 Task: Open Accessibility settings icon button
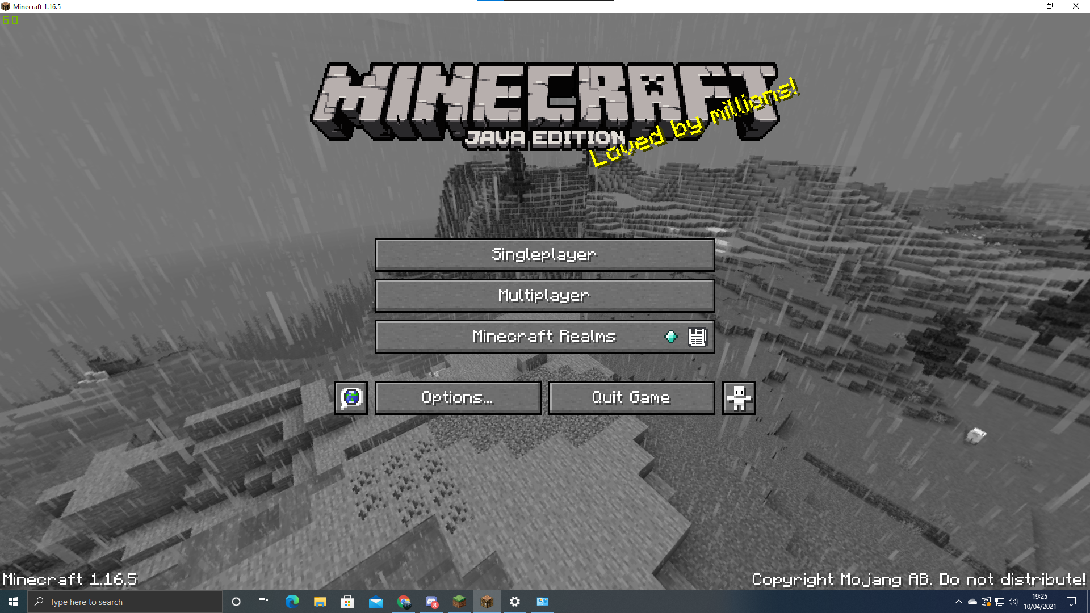[x=739, y=398]
